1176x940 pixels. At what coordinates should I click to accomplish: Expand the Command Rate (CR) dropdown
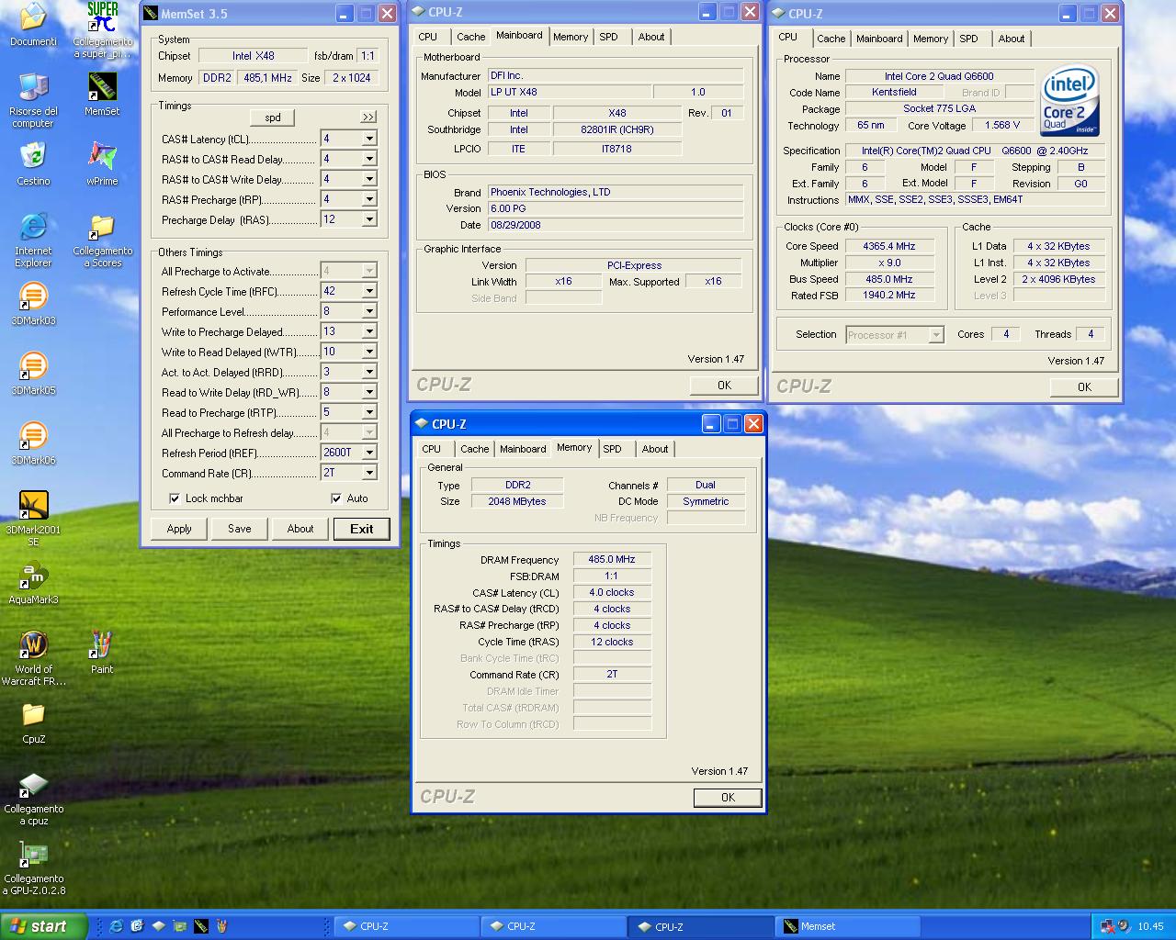coord(369,473)
